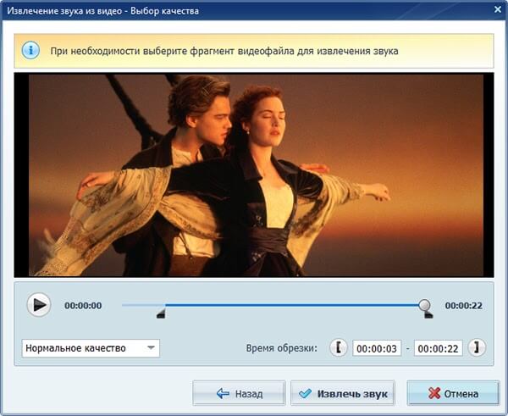This screenshot has height=416, width=508.
Task: Click the trim start time field 00:00:03
Action: [x=377, y=348]
